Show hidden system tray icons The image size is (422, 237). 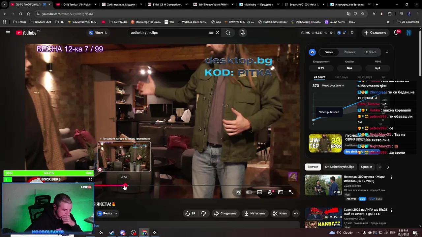[x=359, y=233]
